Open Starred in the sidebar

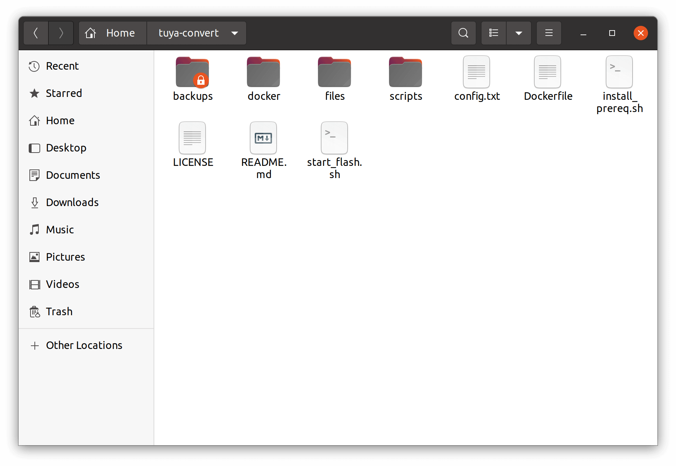click(x=64, y=93)
